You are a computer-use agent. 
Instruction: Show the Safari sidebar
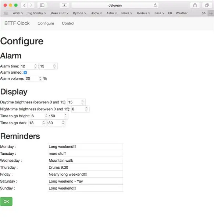click(x=42, y=5)
